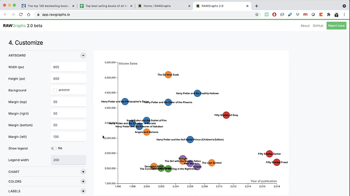Click the Report issue button

point(336,26)
